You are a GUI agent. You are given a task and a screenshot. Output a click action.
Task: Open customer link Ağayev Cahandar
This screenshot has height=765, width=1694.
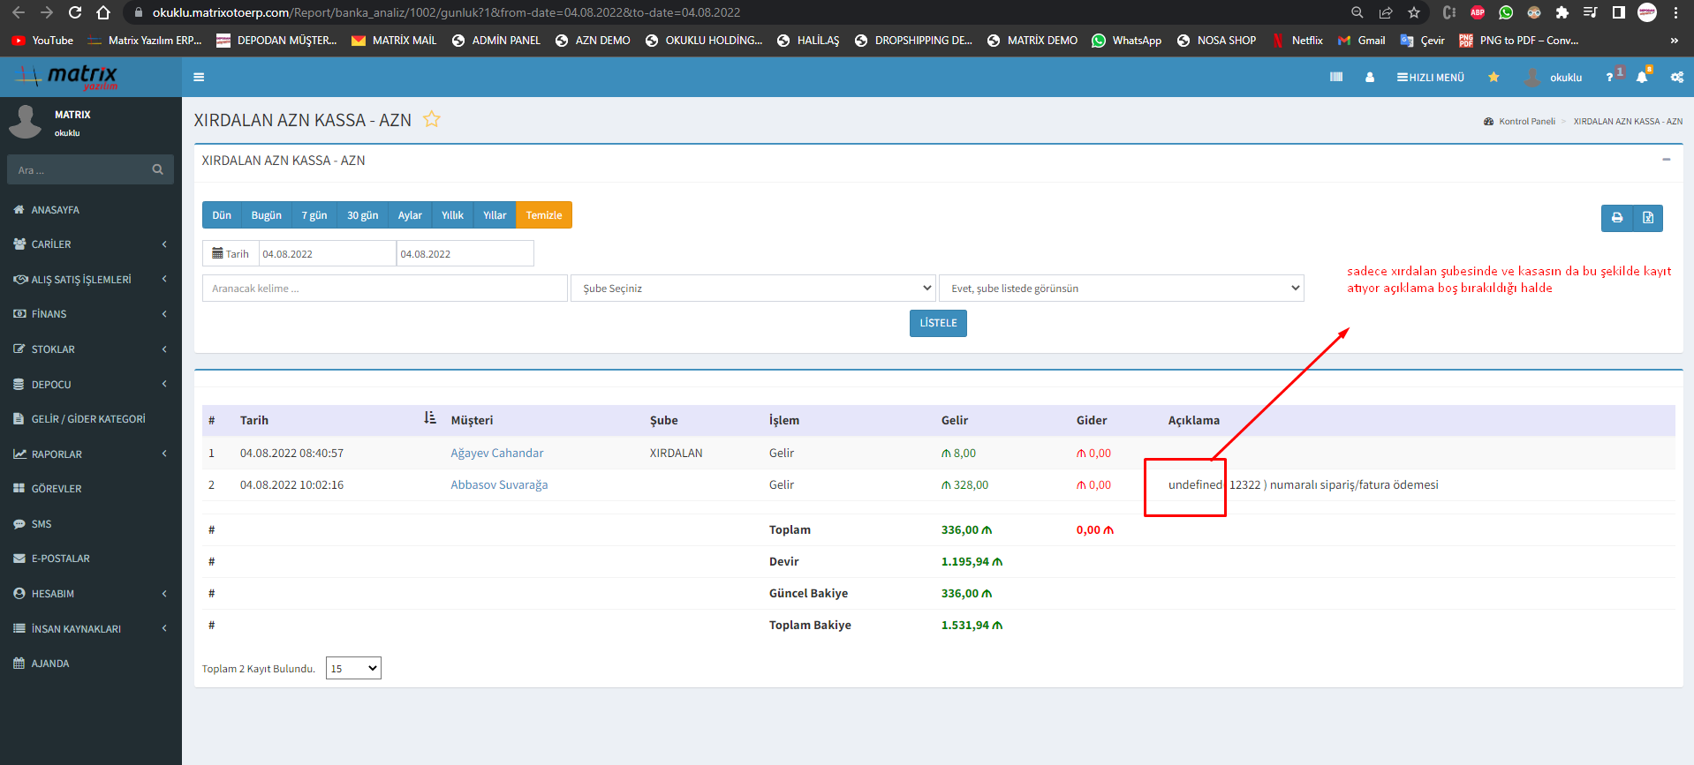coord(496,454)
